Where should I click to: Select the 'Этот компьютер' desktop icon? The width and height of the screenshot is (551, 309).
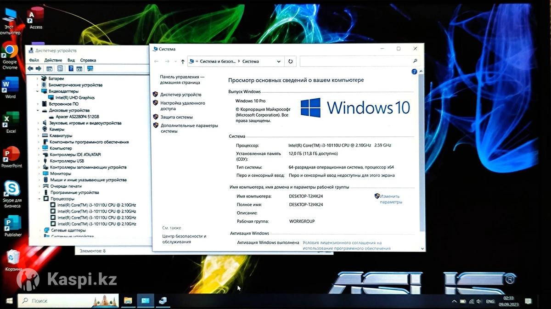click(9, 21)
